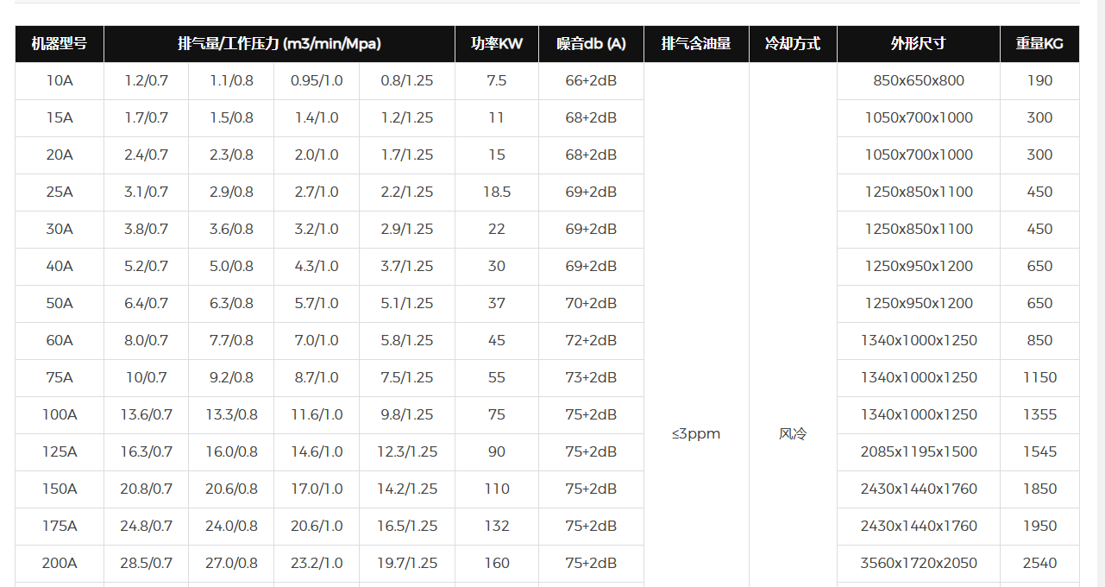Click the 排气量/工作压力 column header
Screen dimensions: 1105x587
(279, 44)
